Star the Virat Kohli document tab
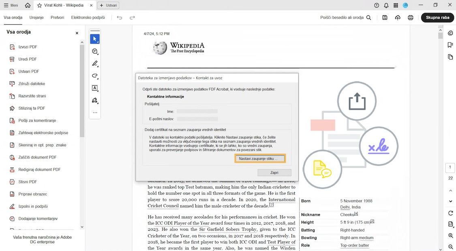The height and width of the screenshot is (251, 456). point(40,5)
